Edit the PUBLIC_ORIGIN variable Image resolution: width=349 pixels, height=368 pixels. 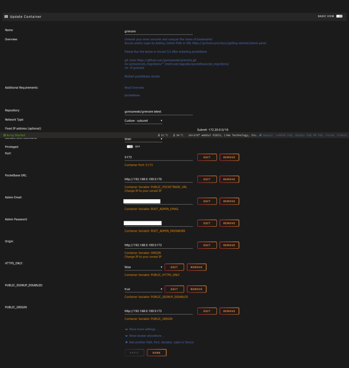coord(207,311)
